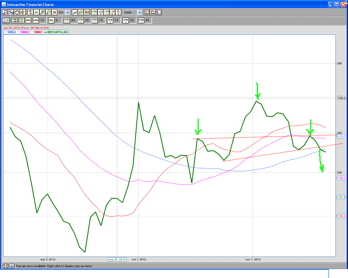Click the NUEVAPOLAR legend label

coord(57,32)
